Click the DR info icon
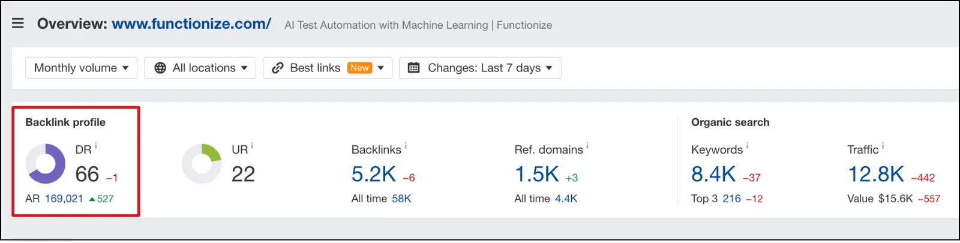960x243 pixels. point(96,146)
